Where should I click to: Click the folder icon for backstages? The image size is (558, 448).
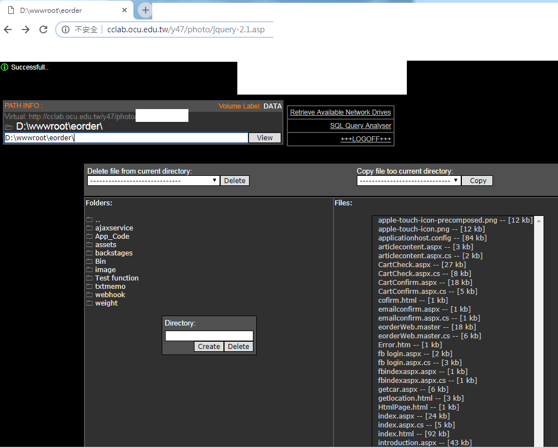click(89, 253)
